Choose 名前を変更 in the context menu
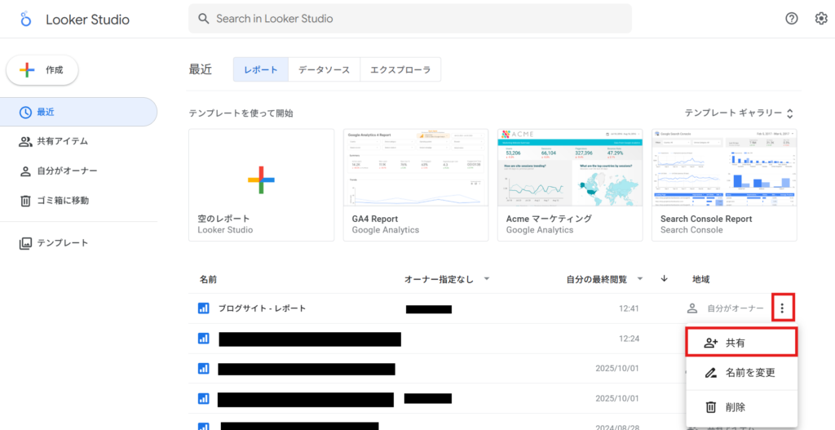835x430 pixels. 740,373
